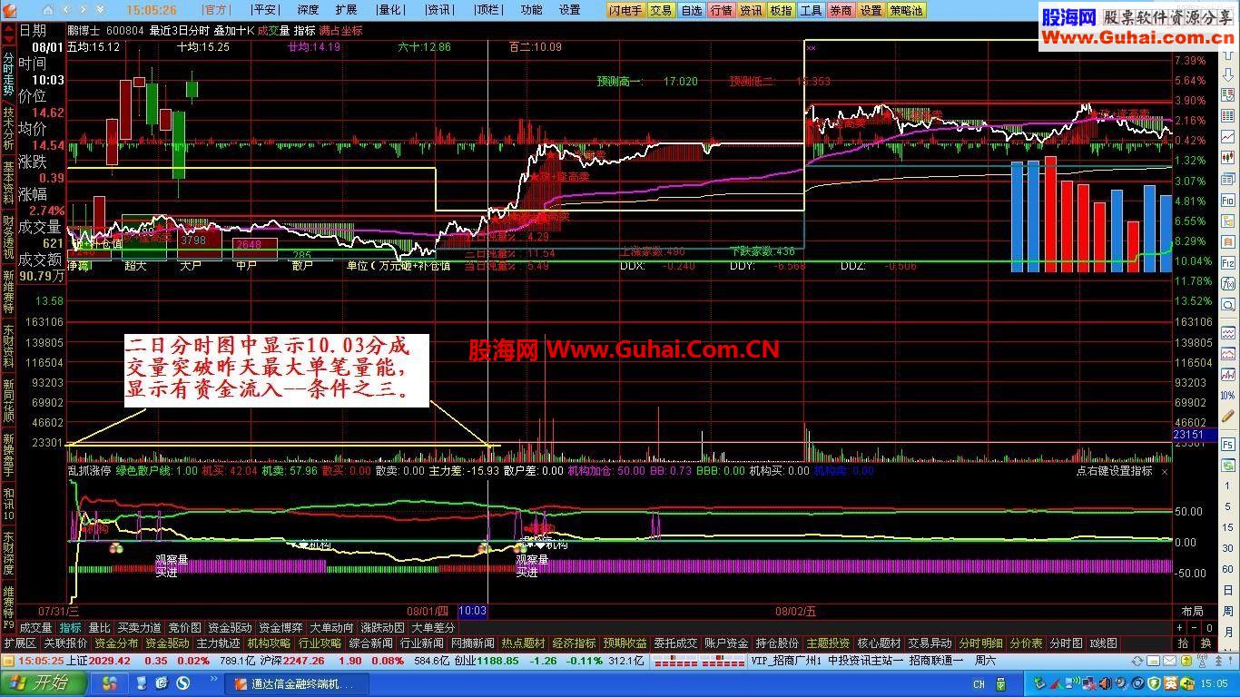Image resolution: width=1240 pixels, height=697 pixels.
Task: Click the back arrow icon in top toolbar
Action: [66, 10]
